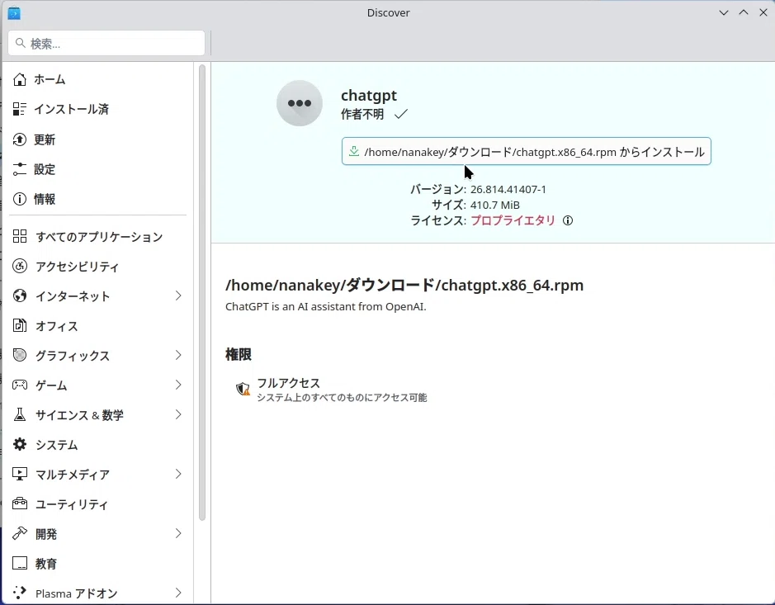
Task: Show the About (情報) page
Action: point(98,199)
